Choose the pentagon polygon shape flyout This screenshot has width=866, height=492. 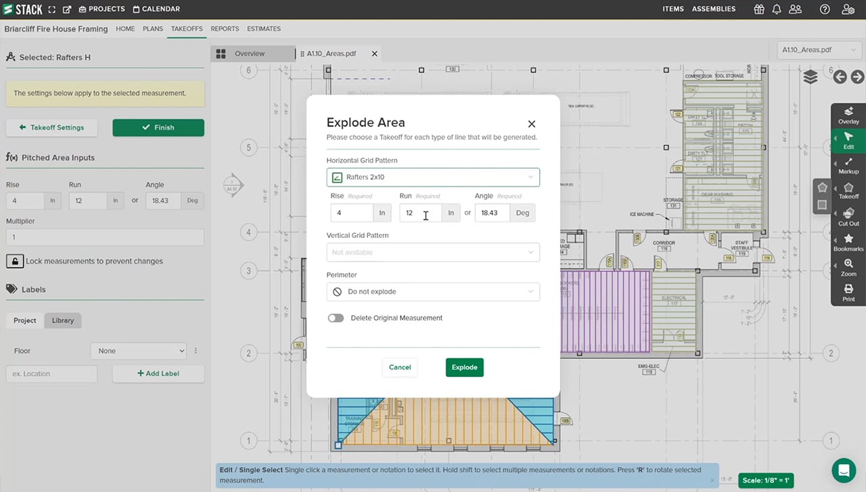(823, 187)
